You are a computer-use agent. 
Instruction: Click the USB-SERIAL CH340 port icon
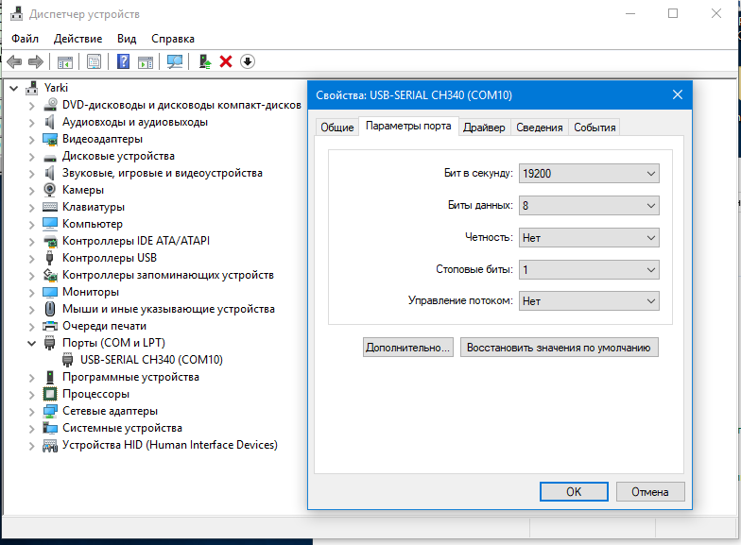(x=68, y=360)
